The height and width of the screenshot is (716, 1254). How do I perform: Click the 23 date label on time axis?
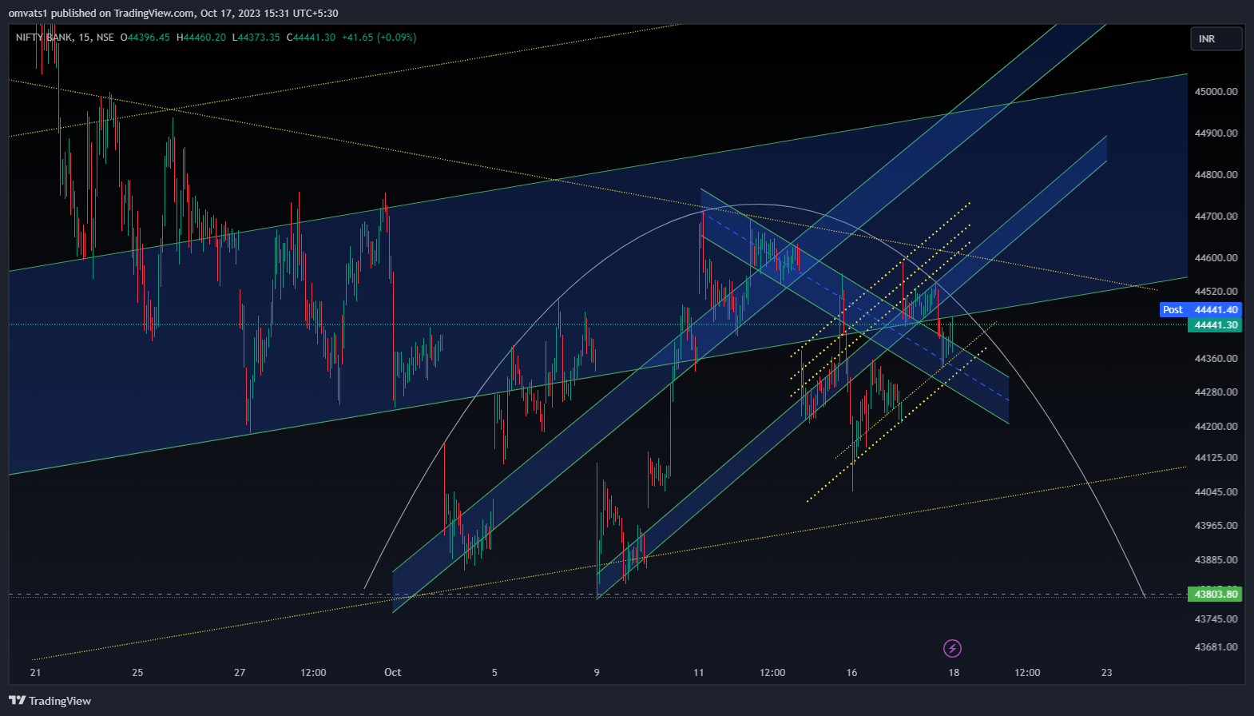click(x=1106, y=673)
